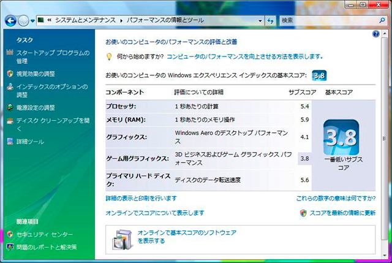Select the プロセッサ: row label
The image size is (392, 263).
121,106
